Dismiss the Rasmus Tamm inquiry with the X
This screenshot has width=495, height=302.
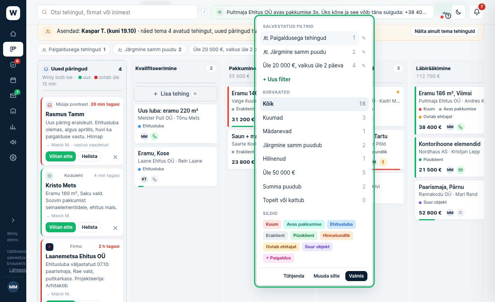click(x=115, y=157)
